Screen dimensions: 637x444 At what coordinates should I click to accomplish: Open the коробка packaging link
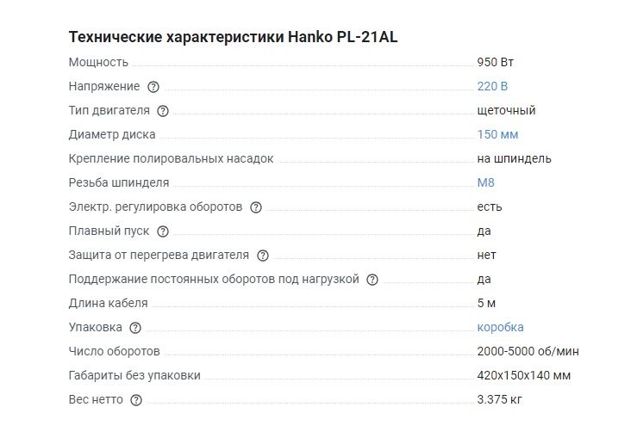[x=500, y=327]
